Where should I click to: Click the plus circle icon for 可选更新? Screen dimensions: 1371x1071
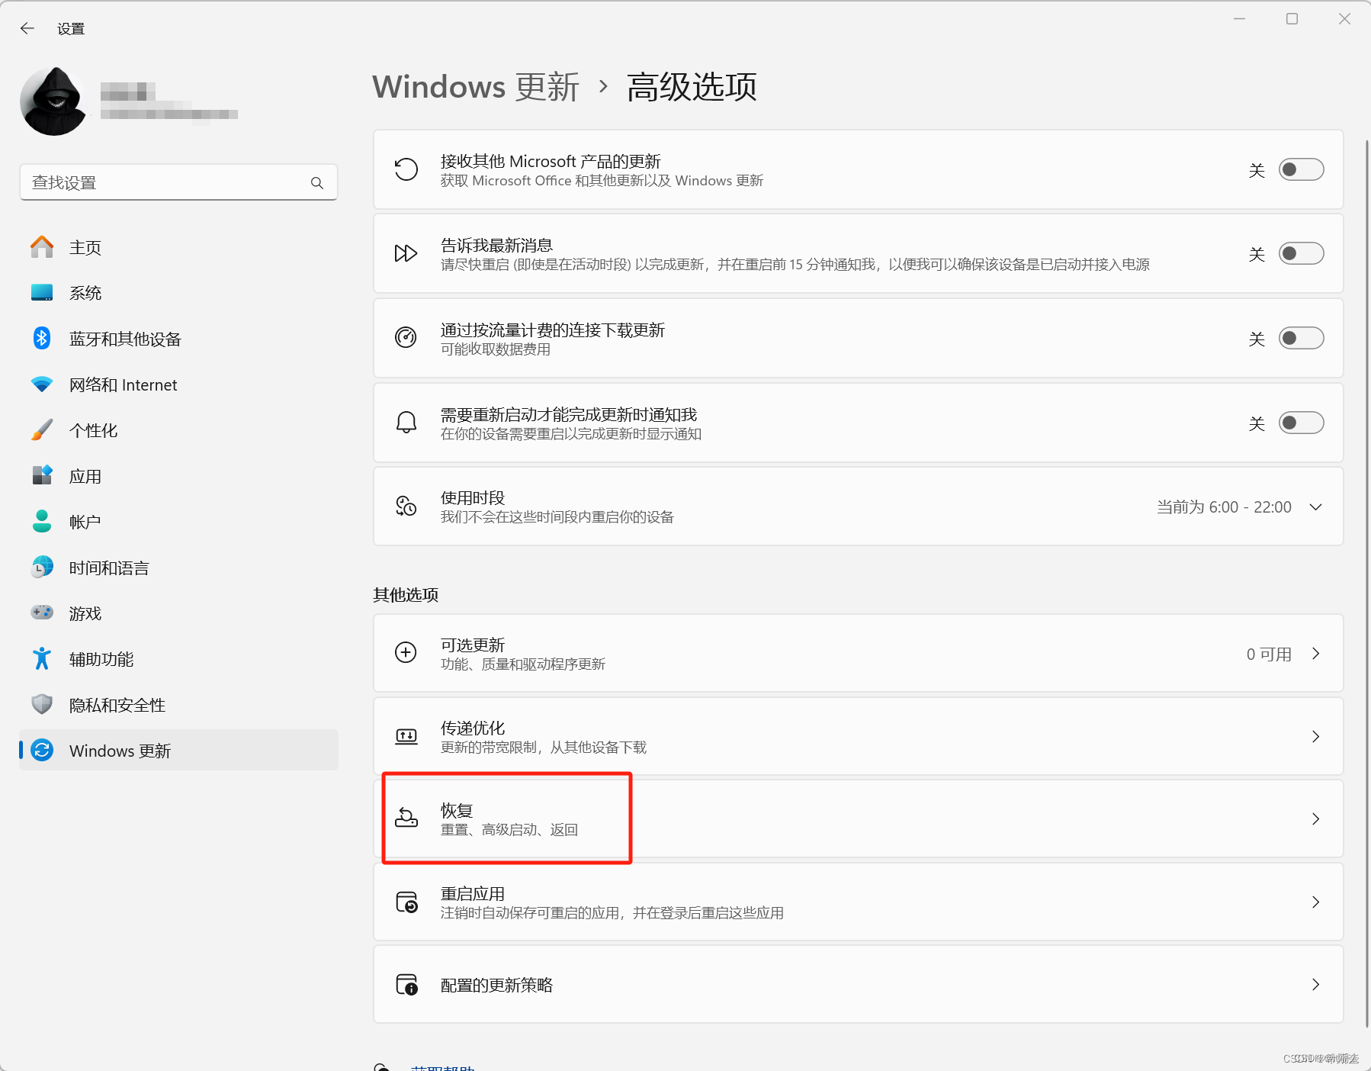pyautogui.click(x=406, y=653)
